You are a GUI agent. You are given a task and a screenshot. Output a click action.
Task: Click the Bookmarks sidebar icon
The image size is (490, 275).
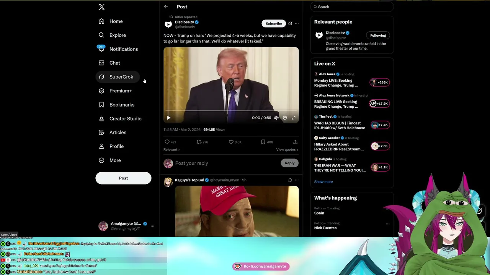coord(101,105)
